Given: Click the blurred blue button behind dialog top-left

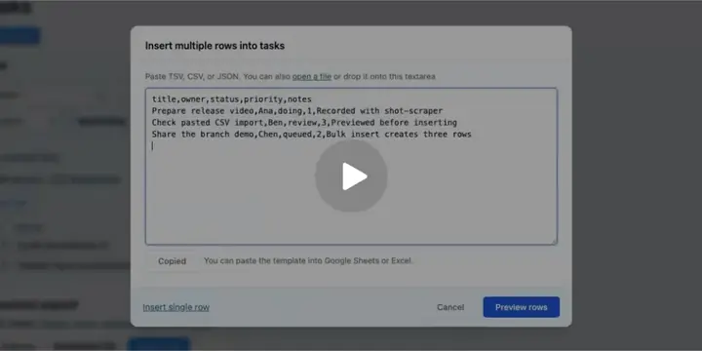Looking at the screenshot, I should (x=19, y=36).
